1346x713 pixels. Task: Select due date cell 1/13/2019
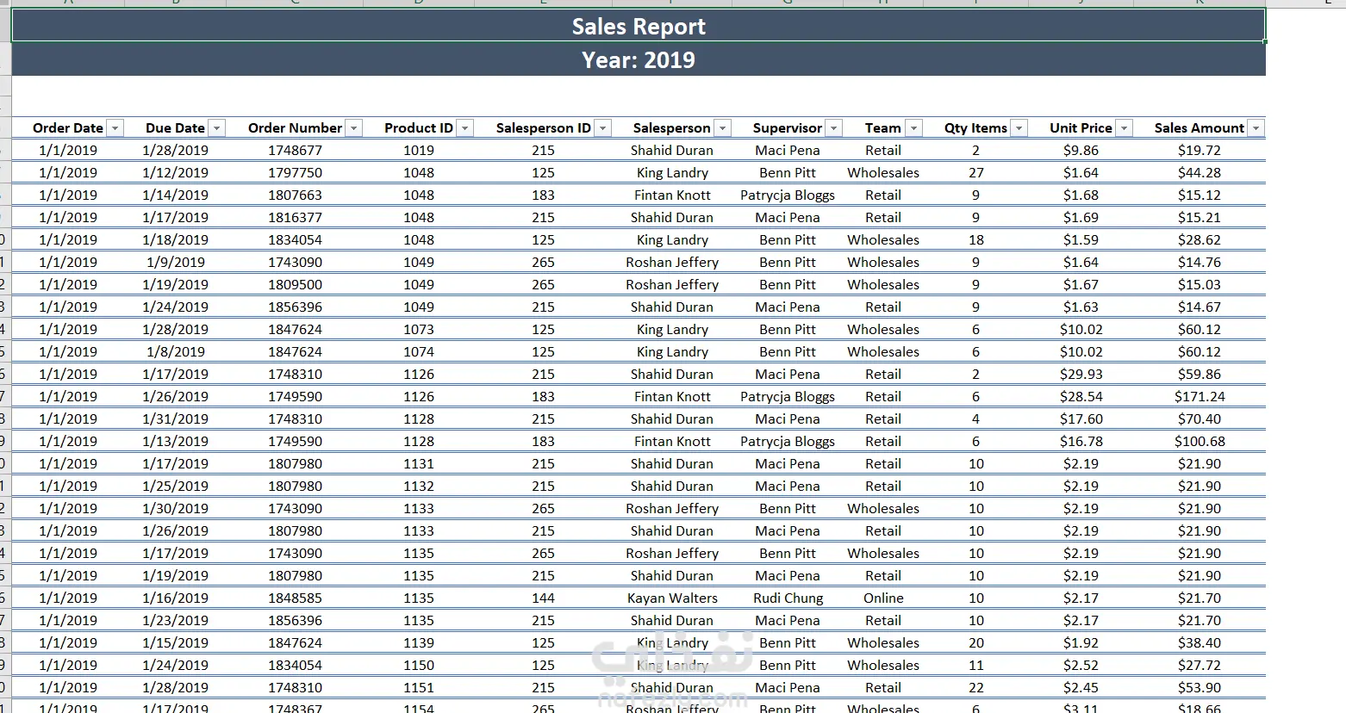tap(176, 441)
